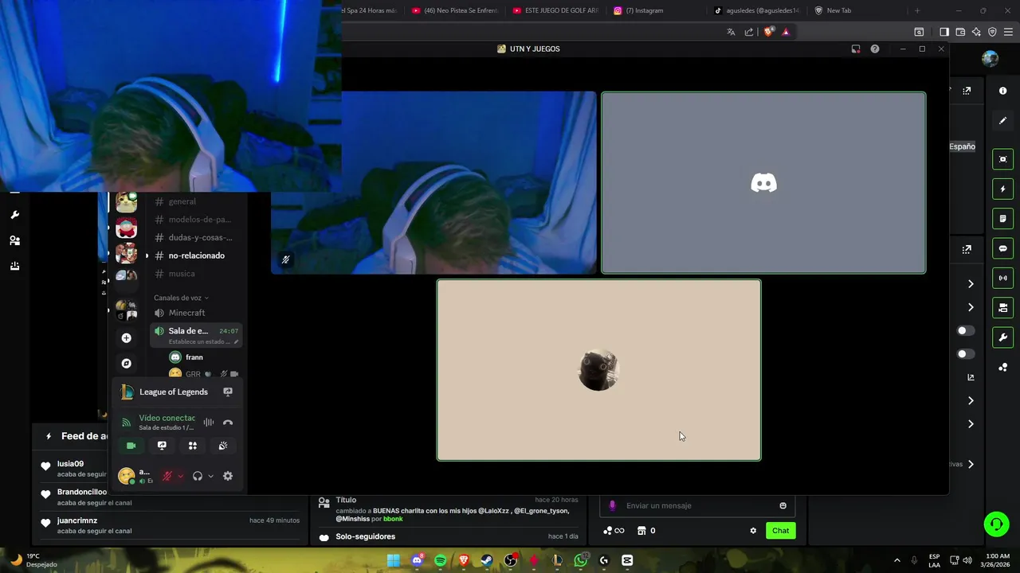Toggle the Kick wrench tools panel

(1002, 337)
